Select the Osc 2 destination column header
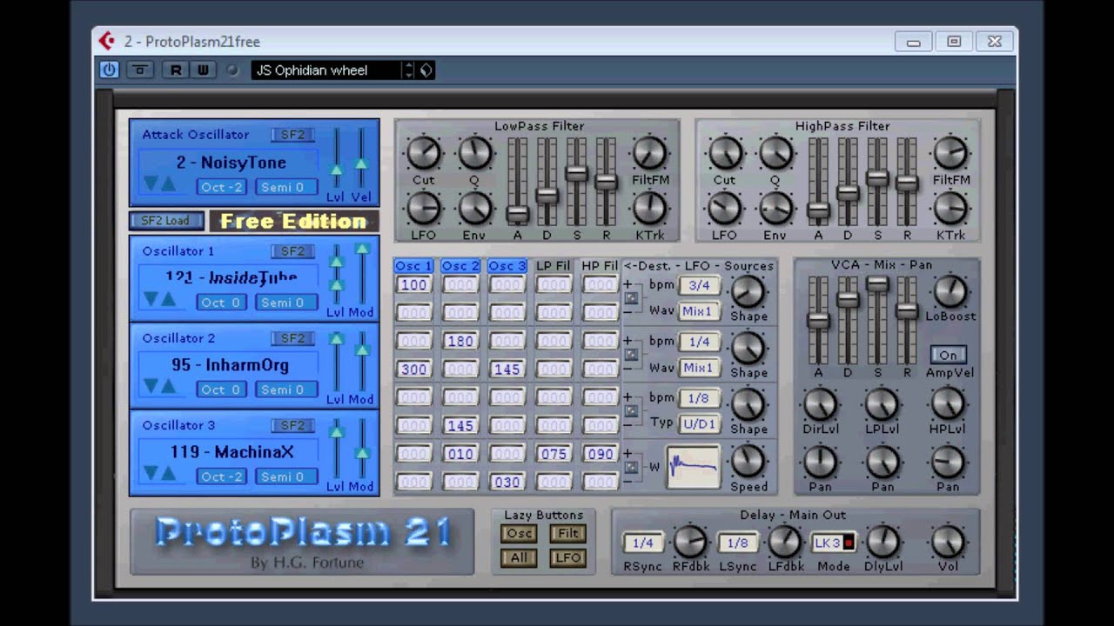The height and width of the screenshot is (626, 1114). pos(460,266)
